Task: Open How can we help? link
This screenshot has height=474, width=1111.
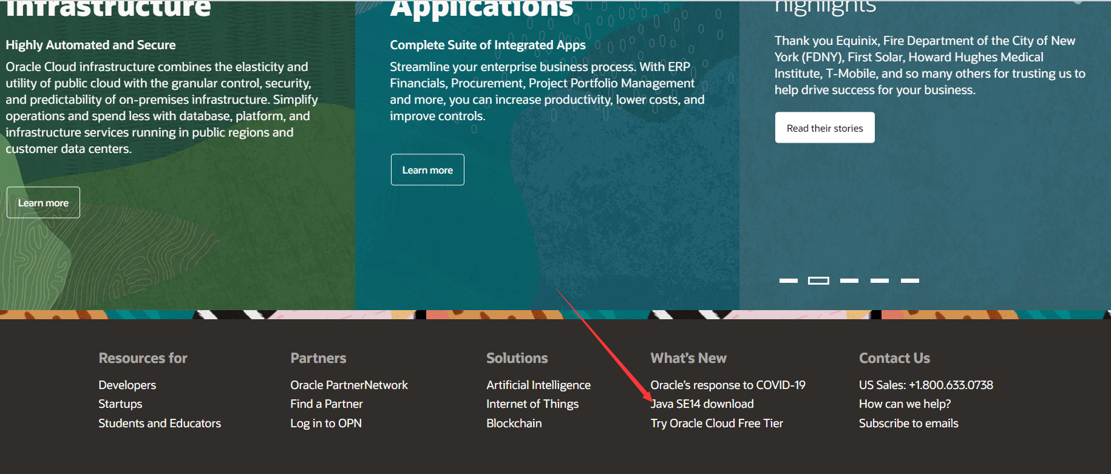Action: click(905, 404)
